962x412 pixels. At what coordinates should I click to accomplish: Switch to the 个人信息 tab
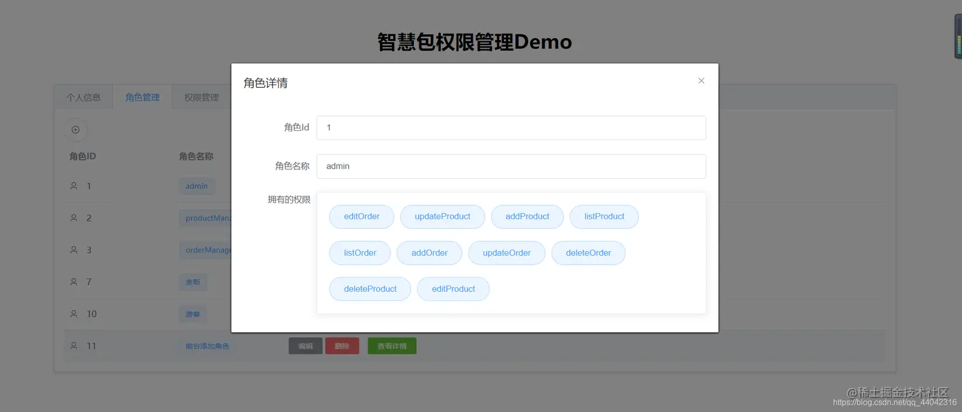tap(83, 97)
